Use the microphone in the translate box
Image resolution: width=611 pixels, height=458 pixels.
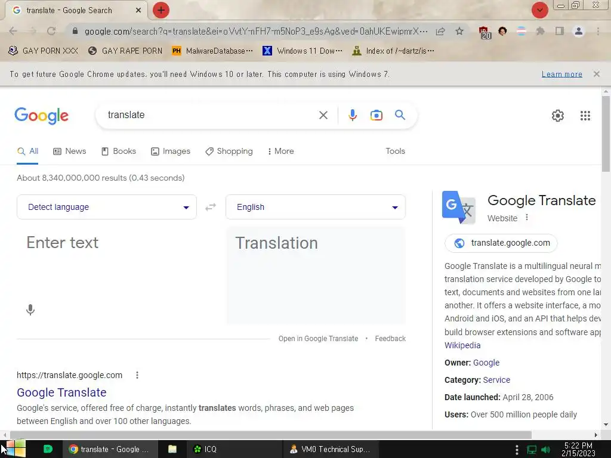[30, 310]
